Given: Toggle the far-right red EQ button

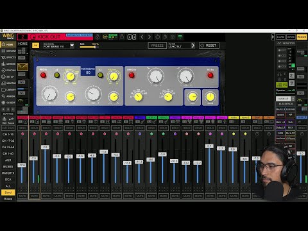Looking at the screenshot, I should coord(210,75).
